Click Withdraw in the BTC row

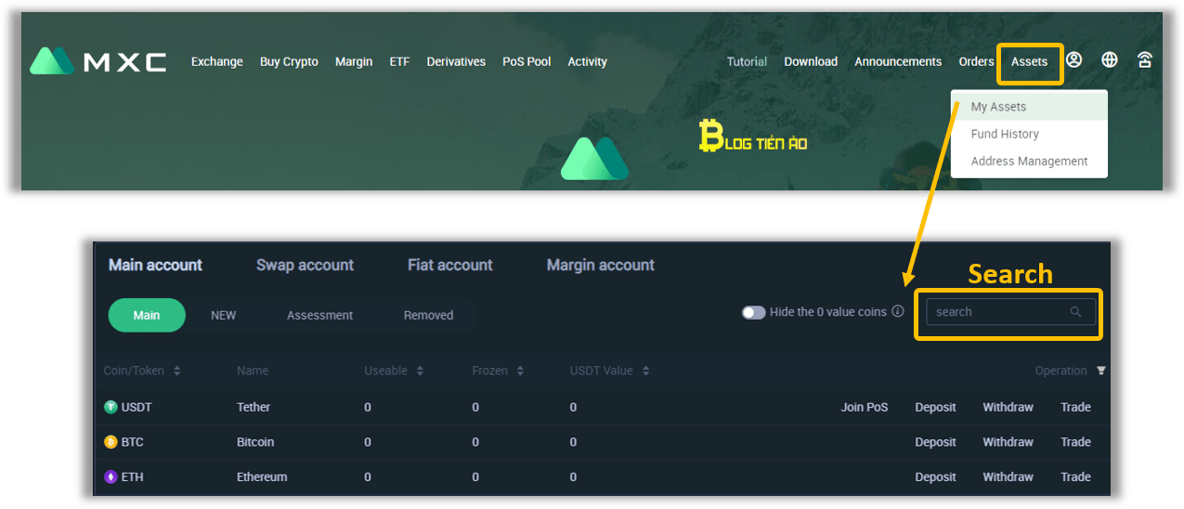click(1008, 442)
